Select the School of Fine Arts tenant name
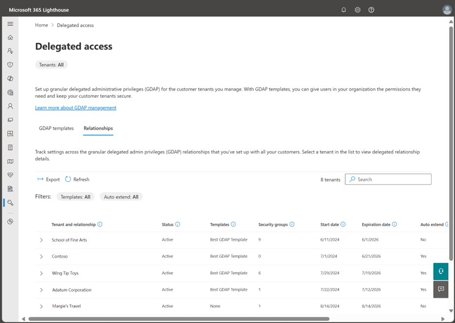Screen dimensions: 455x323 point(69,240)
